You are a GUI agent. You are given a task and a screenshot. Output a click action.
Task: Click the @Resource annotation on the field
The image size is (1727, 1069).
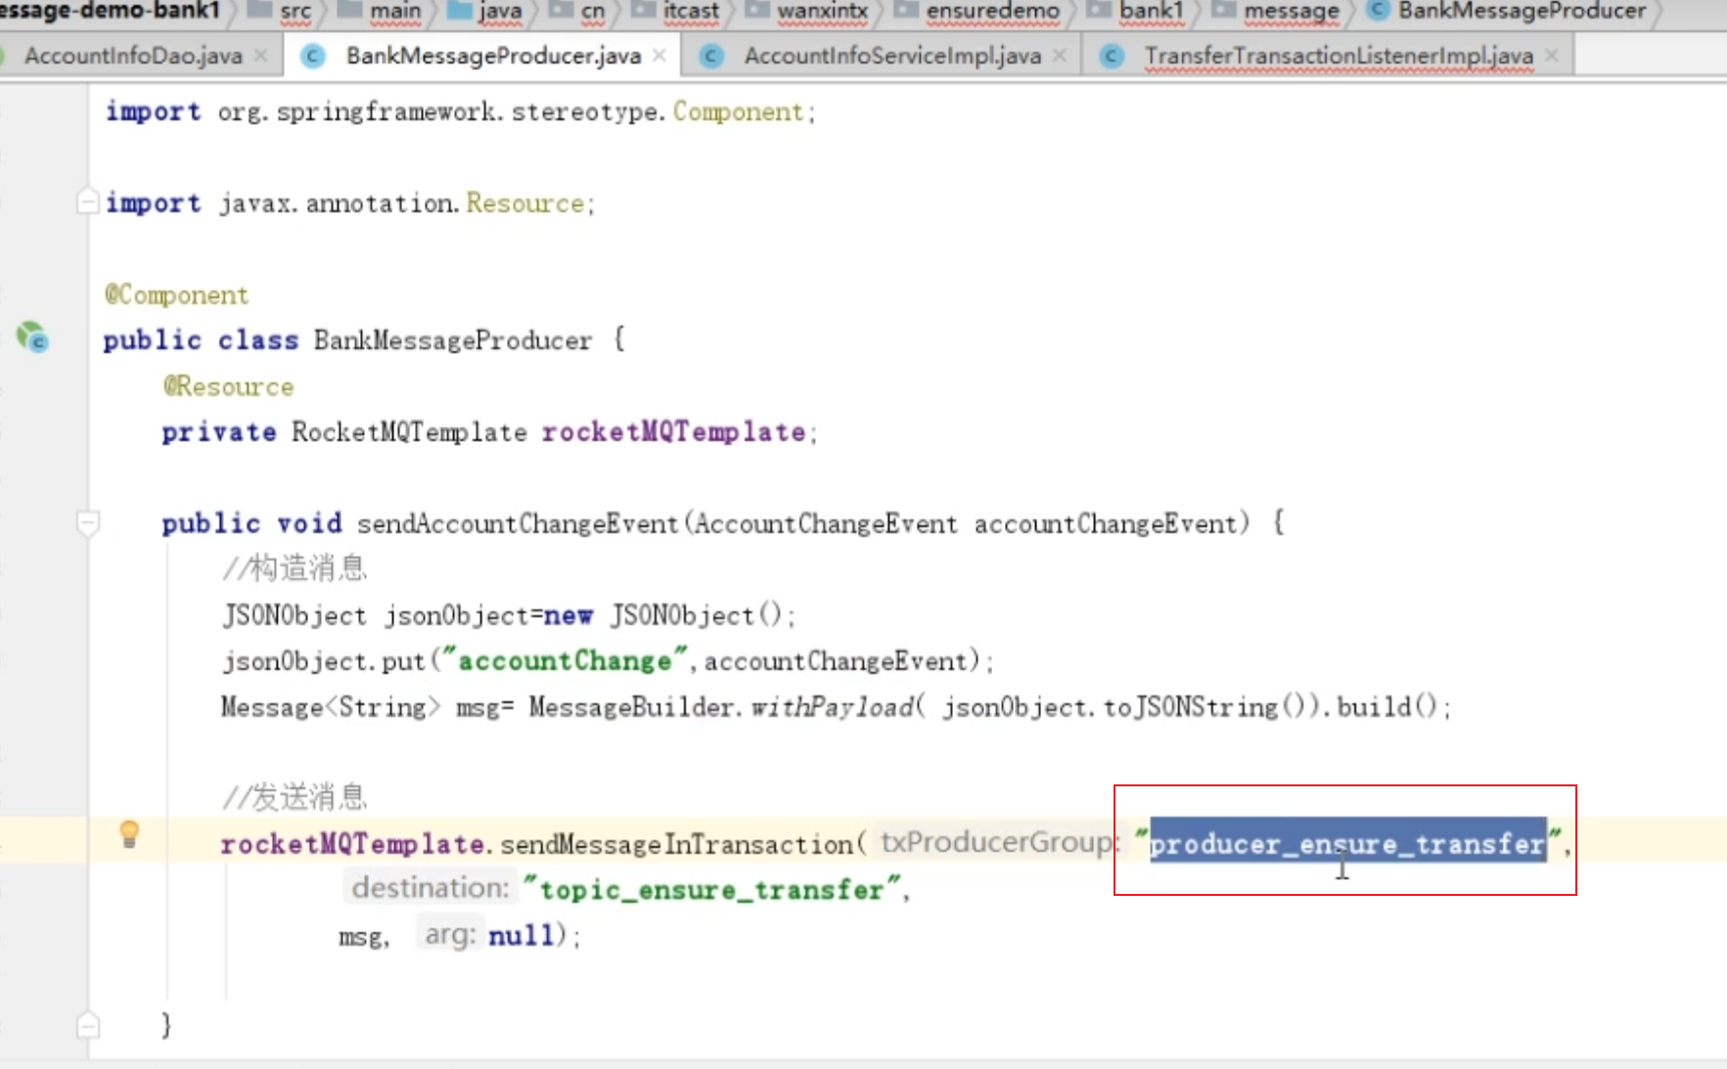coord(228,386)
